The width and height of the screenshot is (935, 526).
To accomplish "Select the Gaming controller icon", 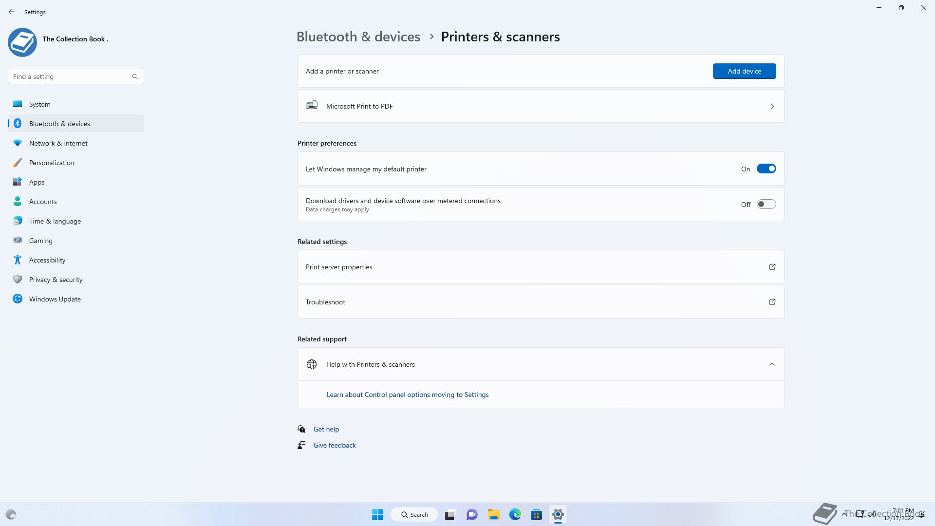I will tap(18, 240).
